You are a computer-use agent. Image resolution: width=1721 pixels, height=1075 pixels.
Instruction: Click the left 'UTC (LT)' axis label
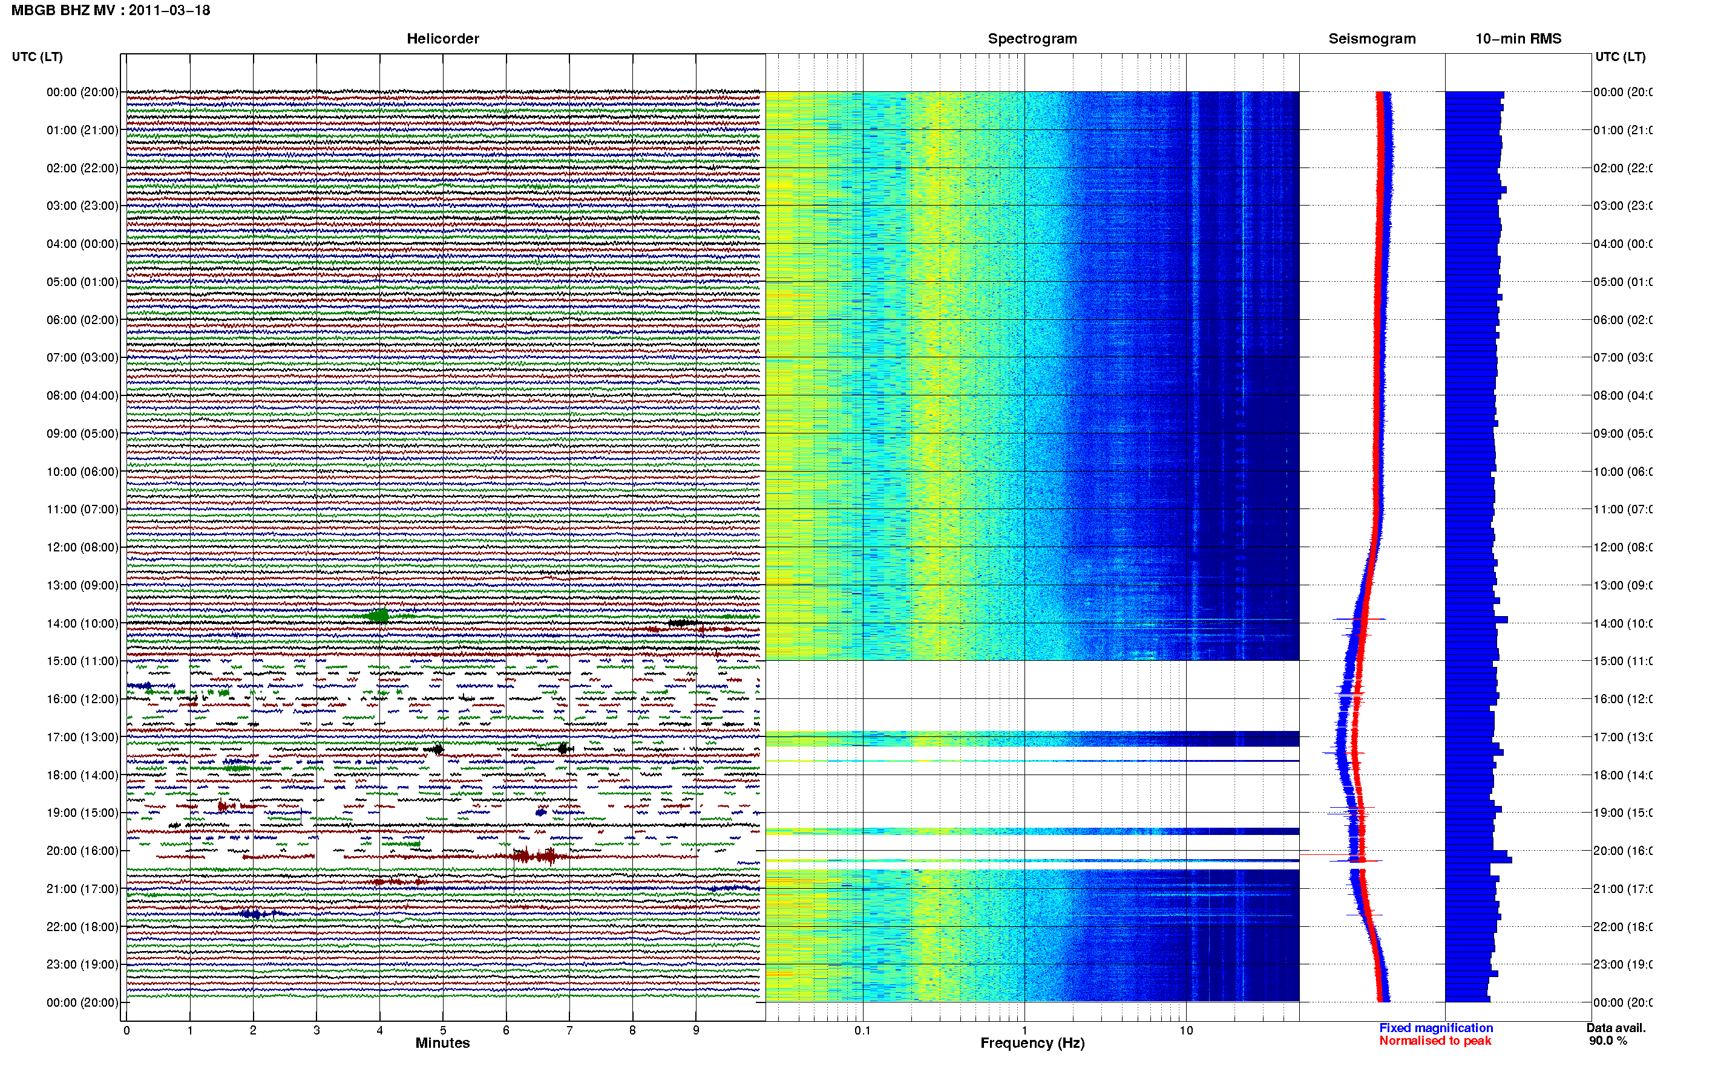(x=37, y=57)
